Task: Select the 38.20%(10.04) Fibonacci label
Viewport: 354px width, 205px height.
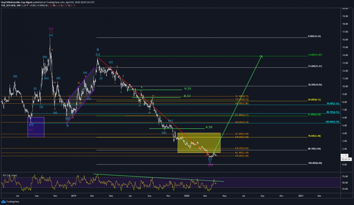Action: coord(315,85)
